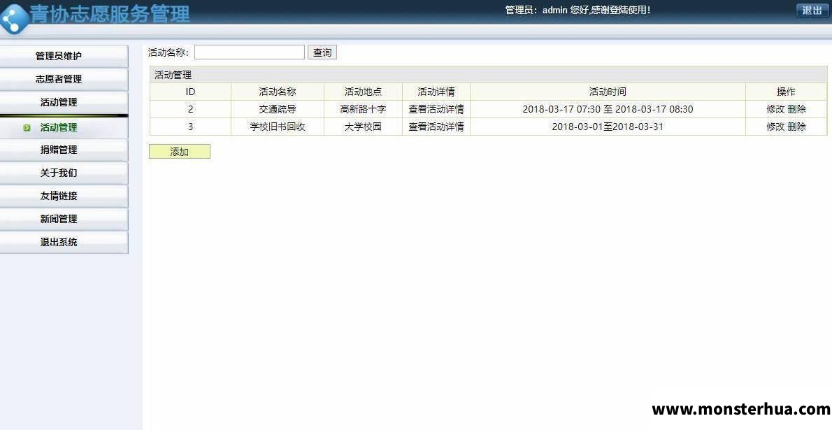The width and height of the screenshot is (832, 430).
Task: Click the 活动详情 column header
Action: [x=436, y=92]
